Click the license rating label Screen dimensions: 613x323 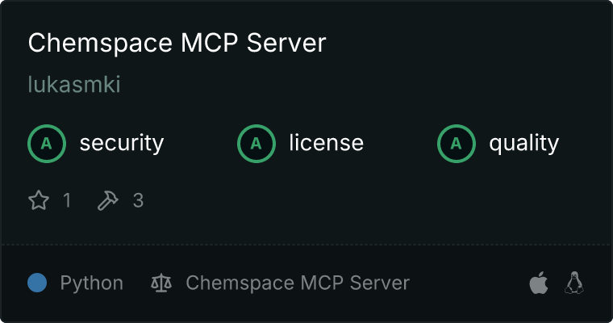coord(327,142)
